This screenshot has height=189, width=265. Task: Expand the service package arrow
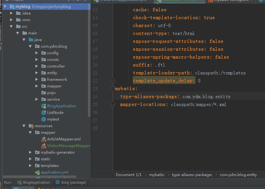[x=36, y=99]
